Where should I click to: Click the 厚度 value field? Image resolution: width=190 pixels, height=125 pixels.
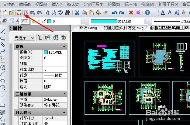(55, 81)
